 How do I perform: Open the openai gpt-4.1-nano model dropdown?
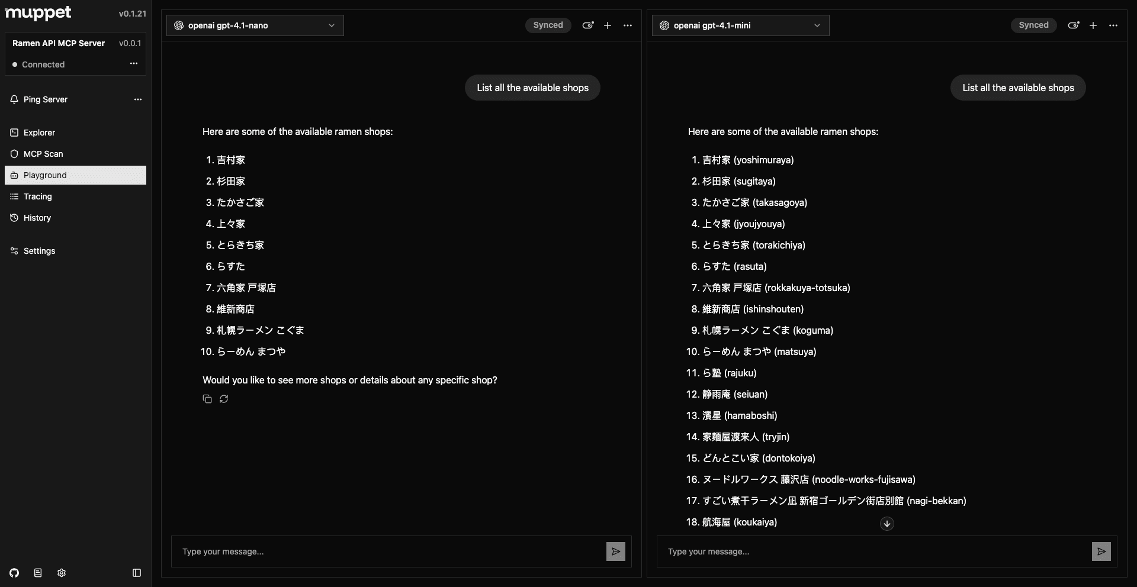tap(255, 25)
